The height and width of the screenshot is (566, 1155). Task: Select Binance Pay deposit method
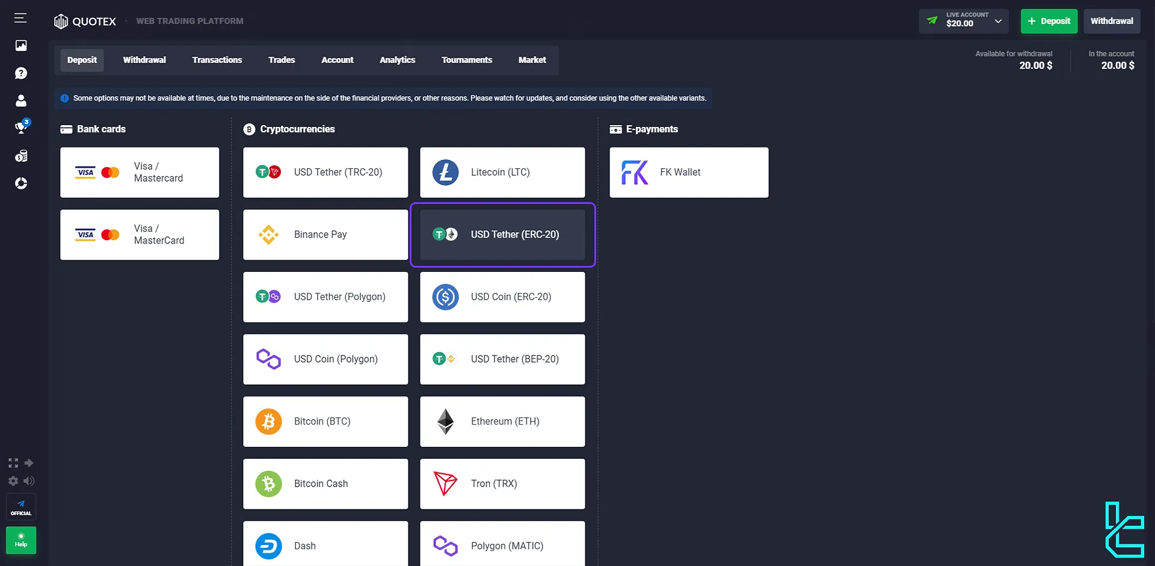(325, 235)
